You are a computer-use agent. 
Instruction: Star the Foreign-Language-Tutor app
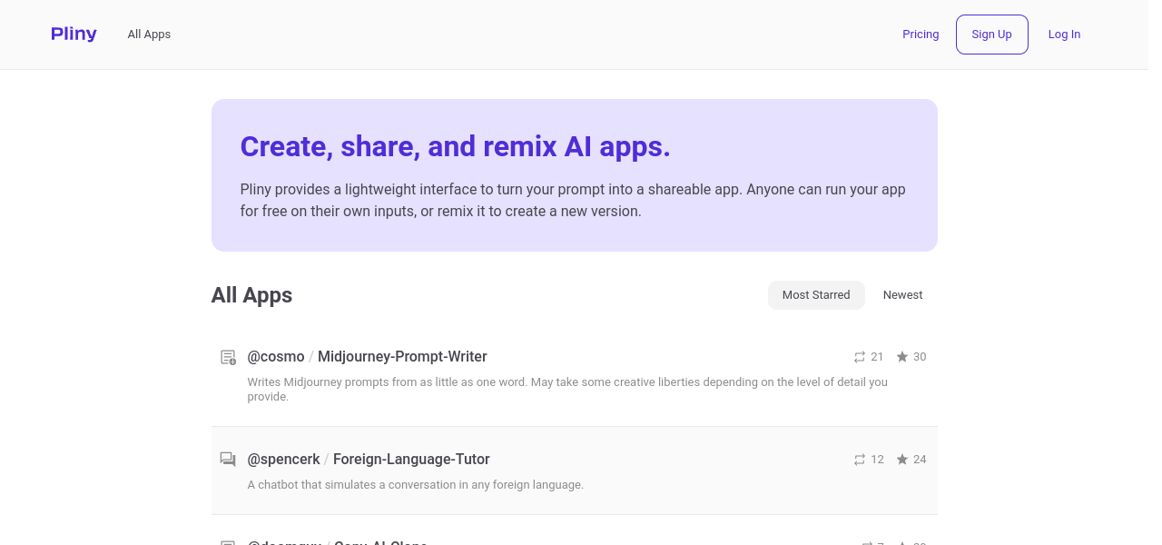[x=901, y=460]
